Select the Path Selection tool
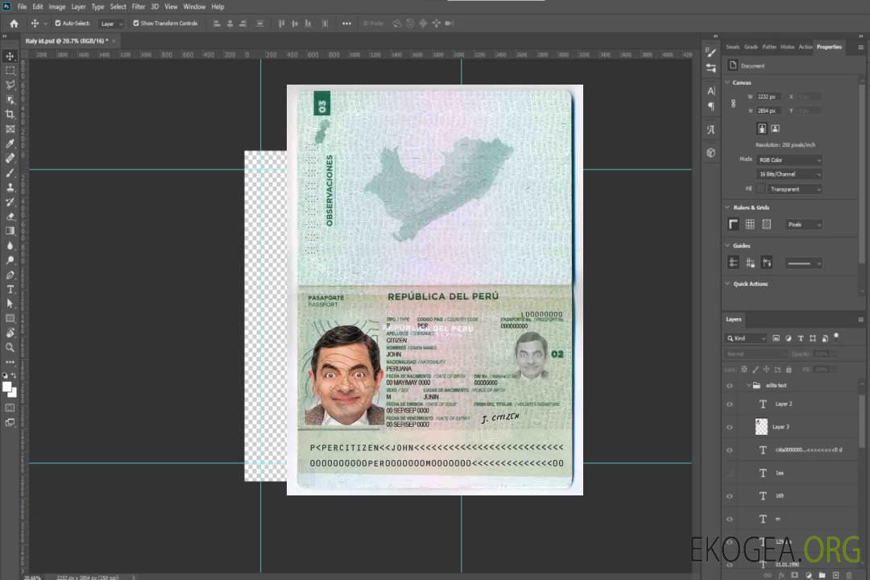 (x=10, y=304)
